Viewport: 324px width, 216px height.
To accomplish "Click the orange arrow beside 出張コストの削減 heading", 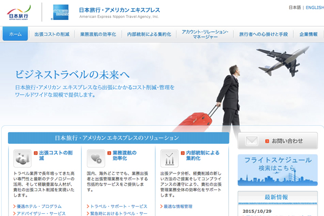I will point(36,153).
